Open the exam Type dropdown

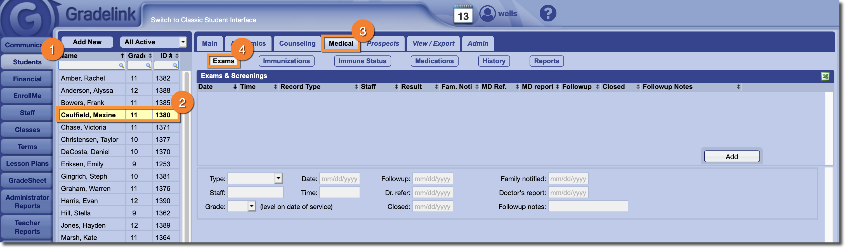coord(278,178)
